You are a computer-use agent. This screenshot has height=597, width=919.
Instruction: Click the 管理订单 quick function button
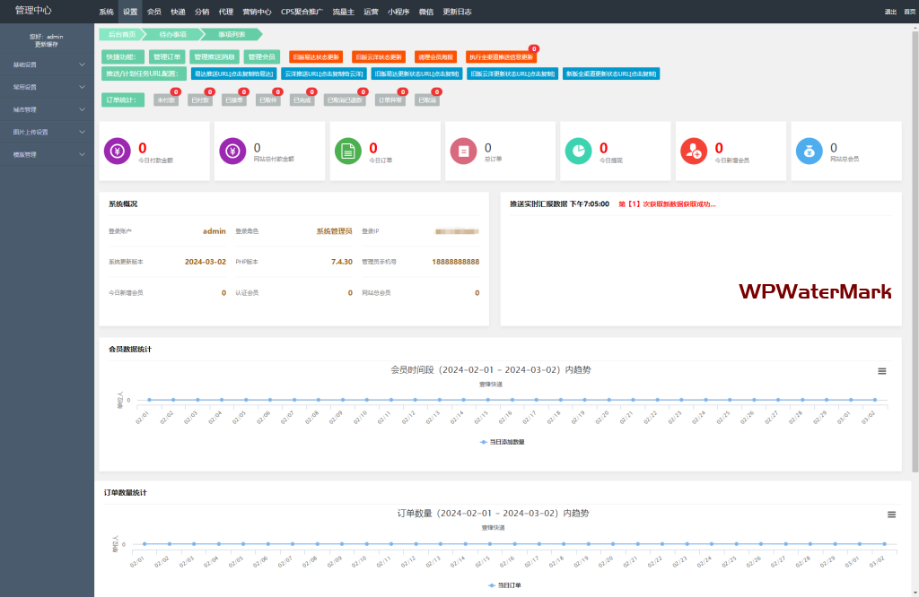[166, 56]
